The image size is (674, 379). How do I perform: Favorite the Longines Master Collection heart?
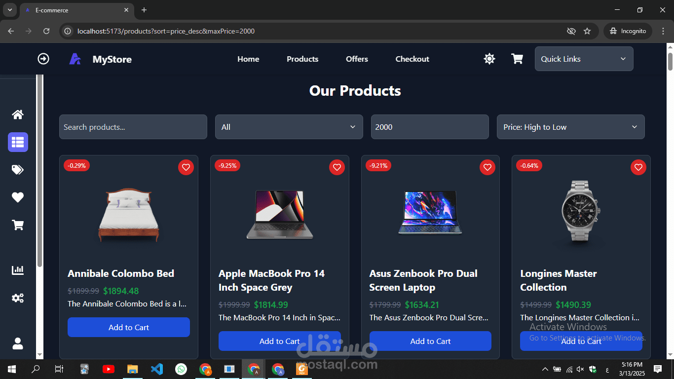pyautogui.click(x=638, y=167)
